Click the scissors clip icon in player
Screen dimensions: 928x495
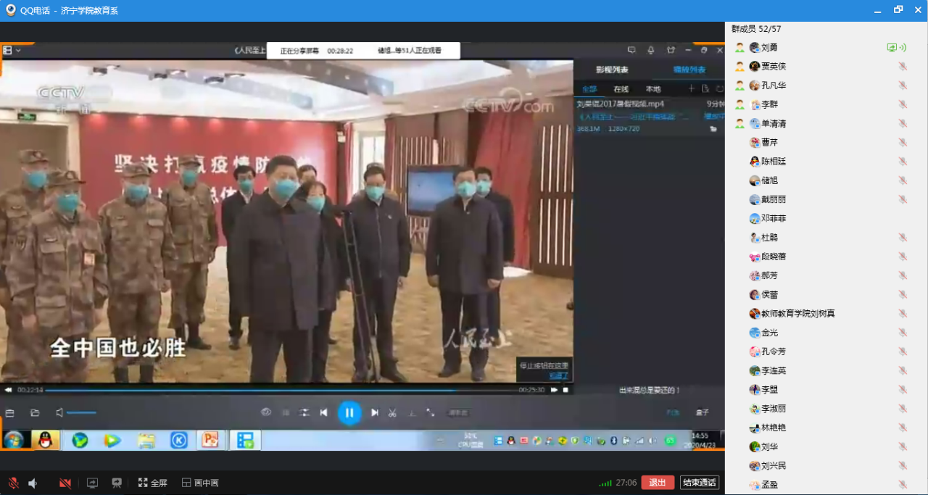[392, 412]
